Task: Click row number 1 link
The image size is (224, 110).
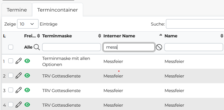Action: (4, 61)
